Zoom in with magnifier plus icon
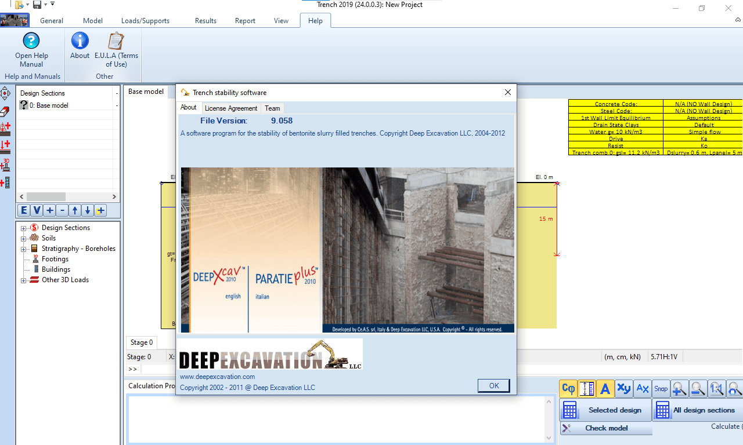The width and height of the screenshot is (743, 445). [679, 389]
